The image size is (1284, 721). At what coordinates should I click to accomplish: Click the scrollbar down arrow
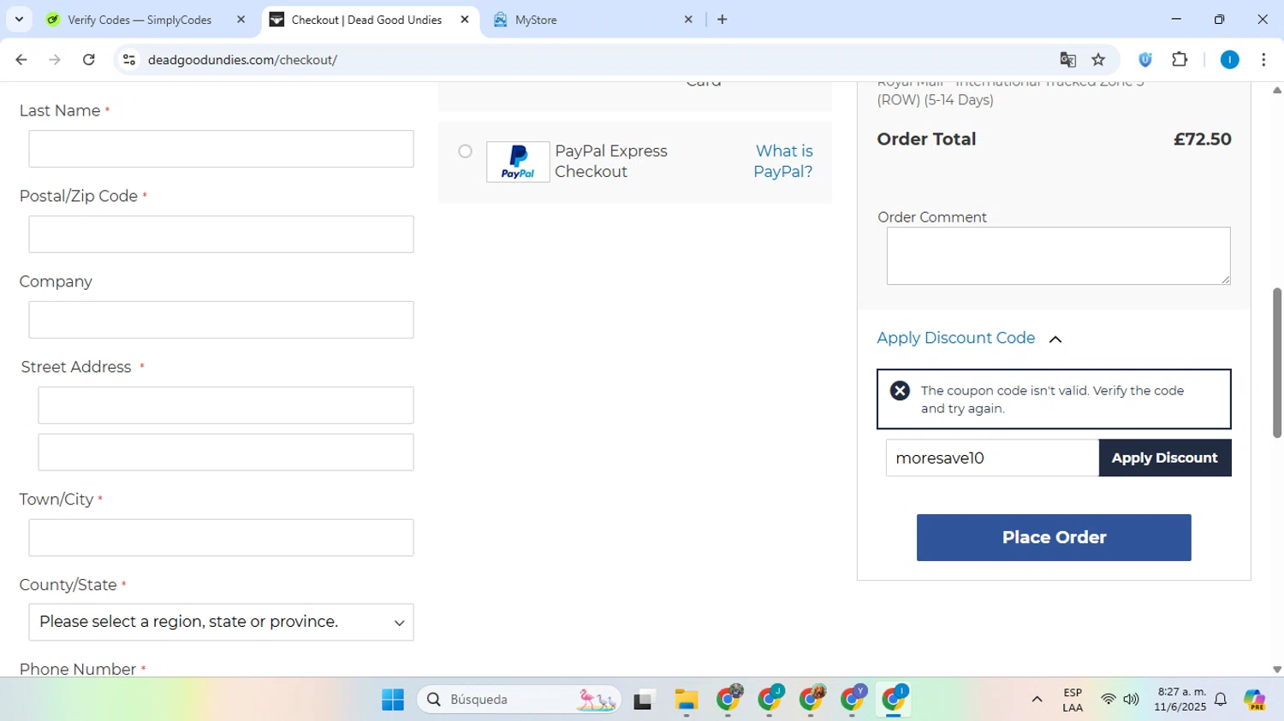tap(1277, 670)
